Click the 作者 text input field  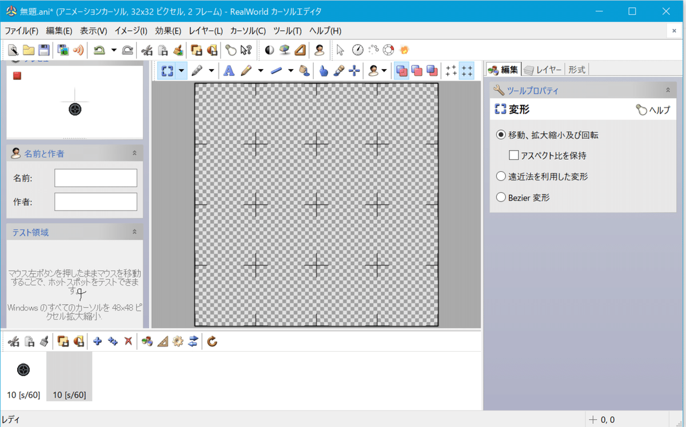[x=96, y=202]
